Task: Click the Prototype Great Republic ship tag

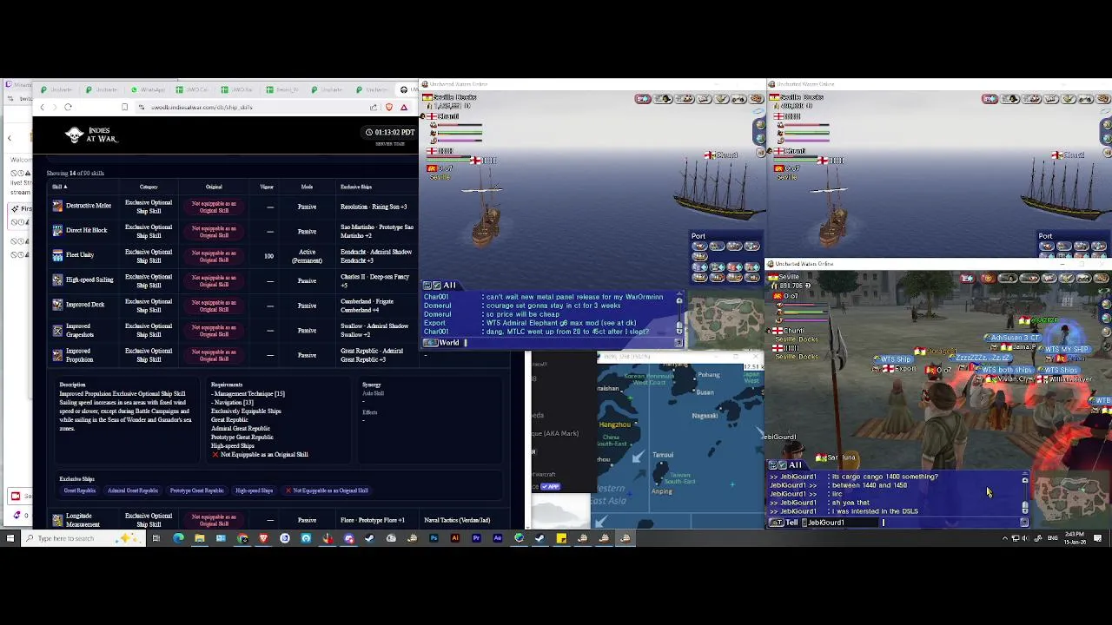Action: pyautogui.click(x=197, y=490)
